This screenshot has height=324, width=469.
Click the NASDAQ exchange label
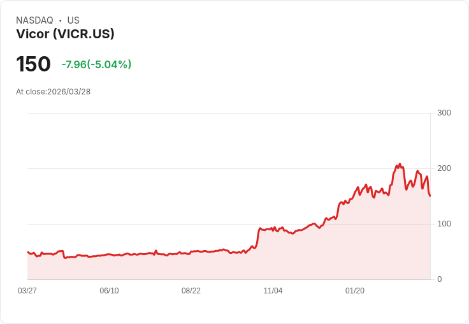click(34, 20)
